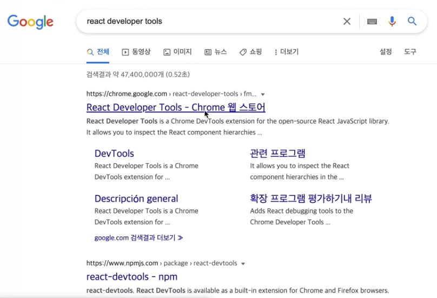Click the Google logo

(30, 22)
